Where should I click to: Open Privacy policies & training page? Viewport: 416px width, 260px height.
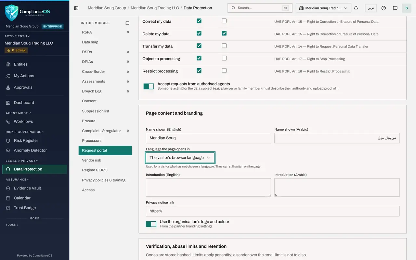point(105,180)
